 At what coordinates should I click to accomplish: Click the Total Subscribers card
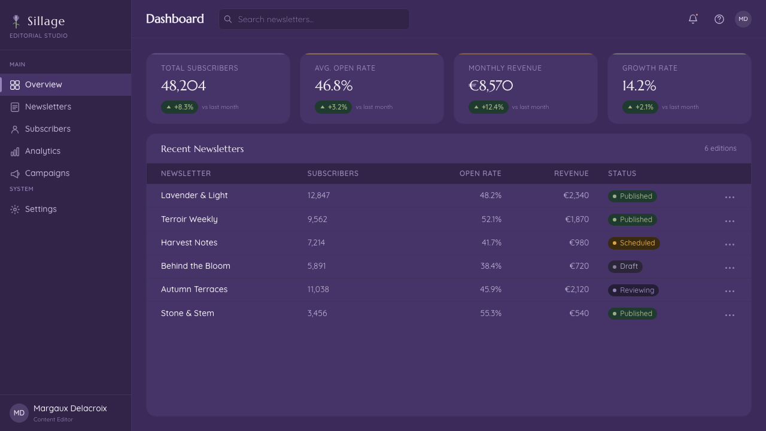pyautogui.click(x=218, y=89)
